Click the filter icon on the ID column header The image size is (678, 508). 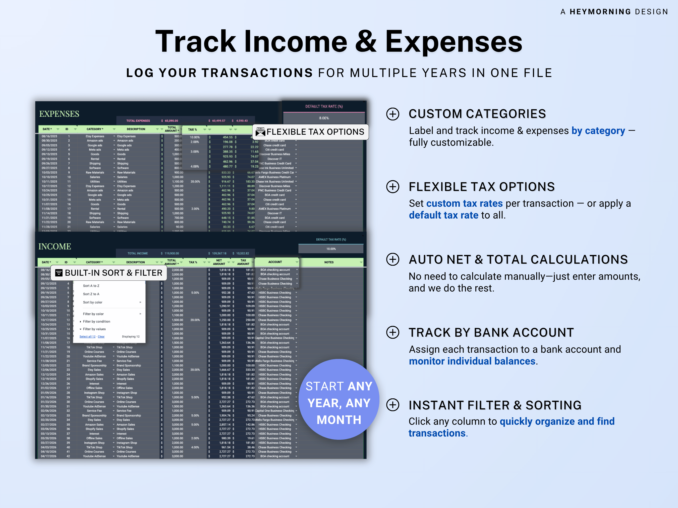(75, 129)
